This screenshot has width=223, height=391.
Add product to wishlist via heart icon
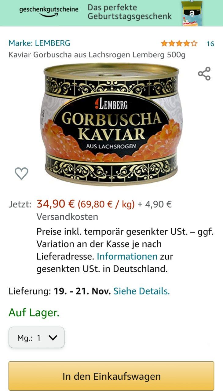tap(21, 174)
